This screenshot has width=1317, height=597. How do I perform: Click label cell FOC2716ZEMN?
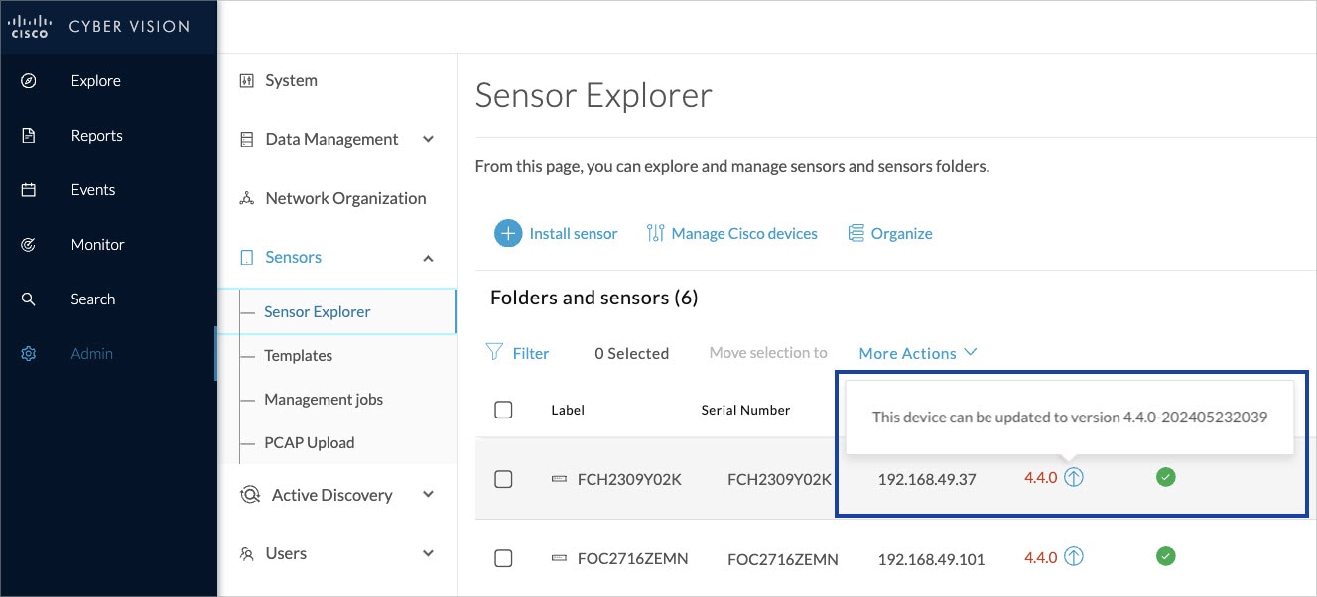click(632, 559)
